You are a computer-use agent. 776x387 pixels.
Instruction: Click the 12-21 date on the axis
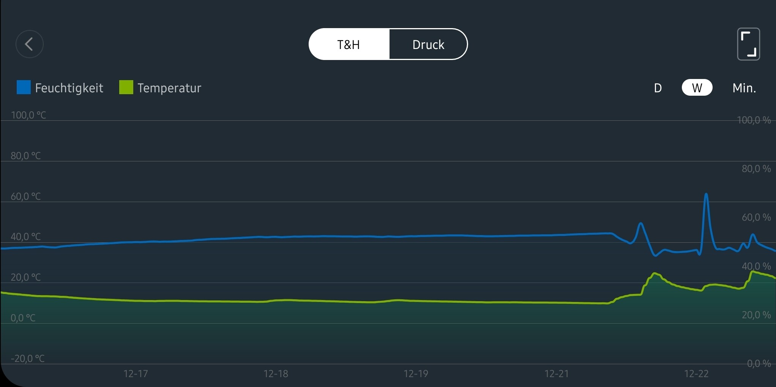coord(557,374)
